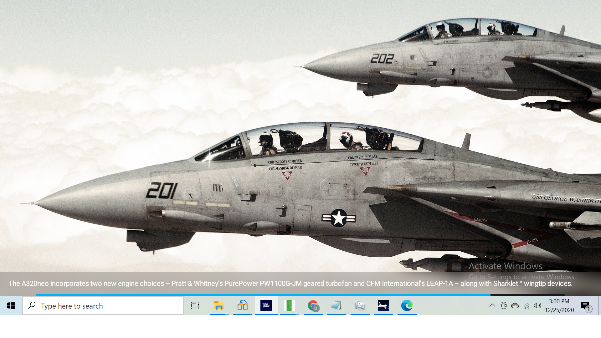Open the clock showing 3:00 PM

[x=559, y=306]
